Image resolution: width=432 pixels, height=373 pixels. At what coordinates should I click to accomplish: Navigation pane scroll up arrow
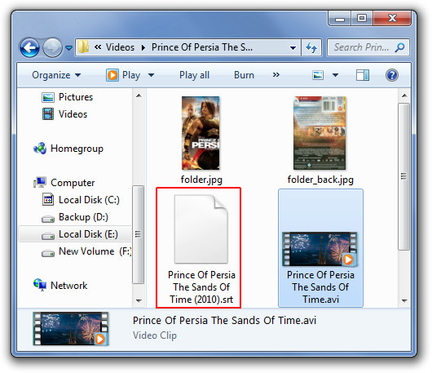[x=139, y=95]
